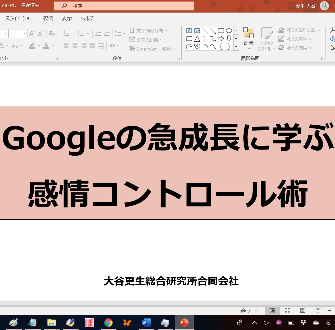Align text to the right

(83, 45)
